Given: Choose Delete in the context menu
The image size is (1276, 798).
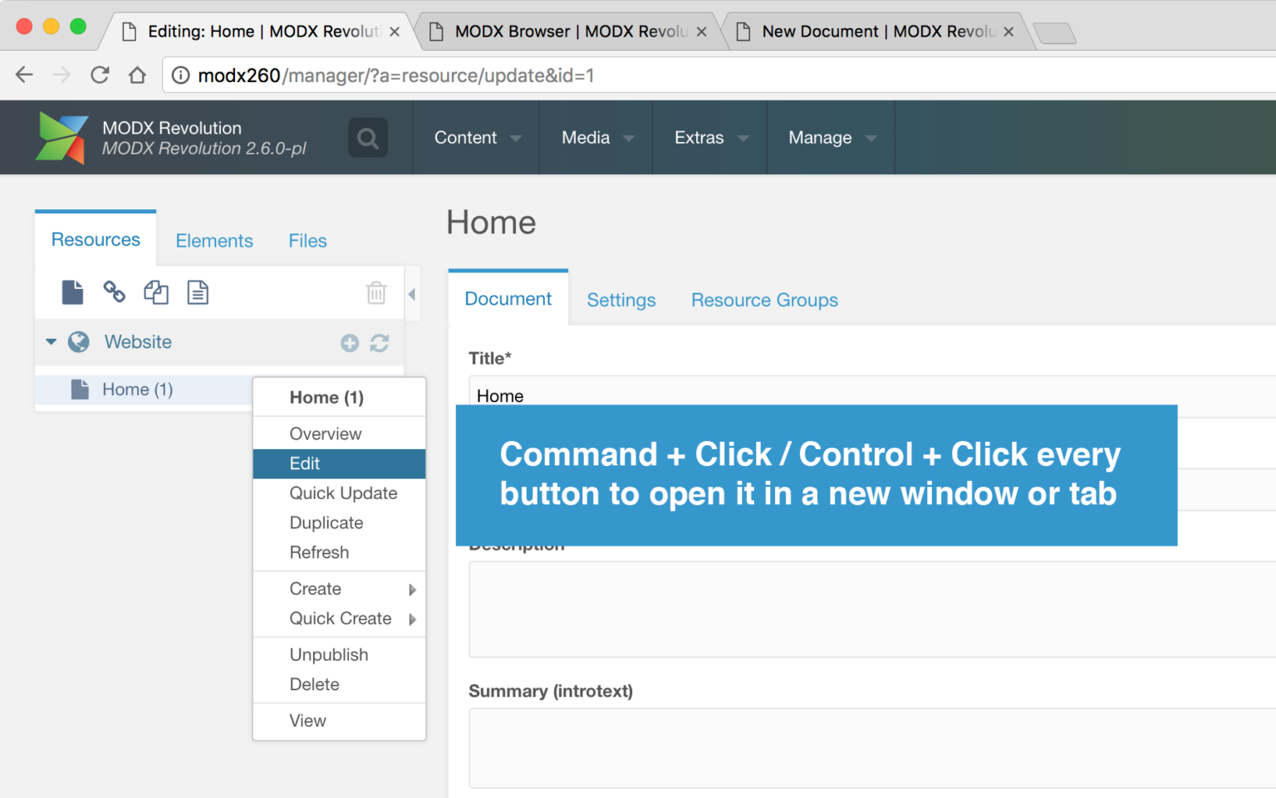Looking at the screenshot, I should (339, 684).
